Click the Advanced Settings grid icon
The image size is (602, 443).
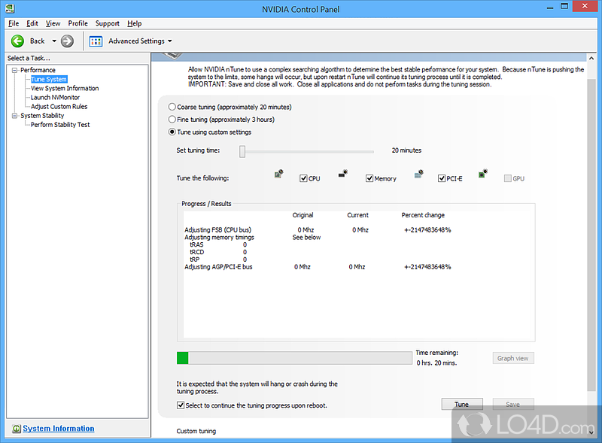[96, 41]
